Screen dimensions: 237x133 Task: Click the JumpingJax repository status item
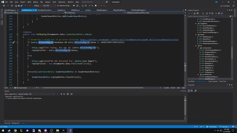click(211, 127)
